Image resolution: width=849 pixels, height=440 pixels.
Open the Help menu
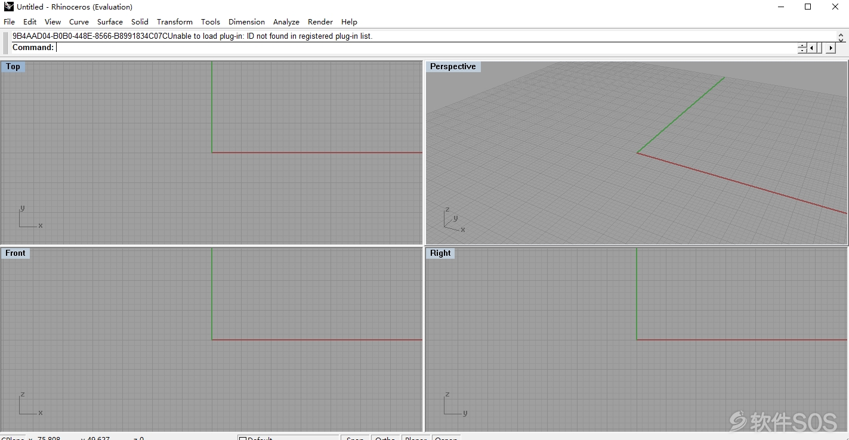pos(349,21)
